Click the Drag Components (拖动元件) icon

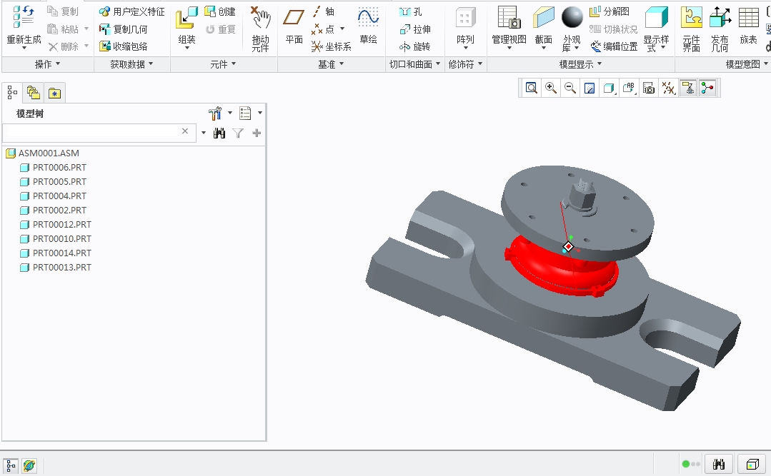pyautogui.click(x=261, y=19)
